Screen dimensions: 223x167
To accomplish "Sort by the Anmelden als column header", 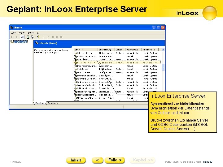I will tap(150, 49).
